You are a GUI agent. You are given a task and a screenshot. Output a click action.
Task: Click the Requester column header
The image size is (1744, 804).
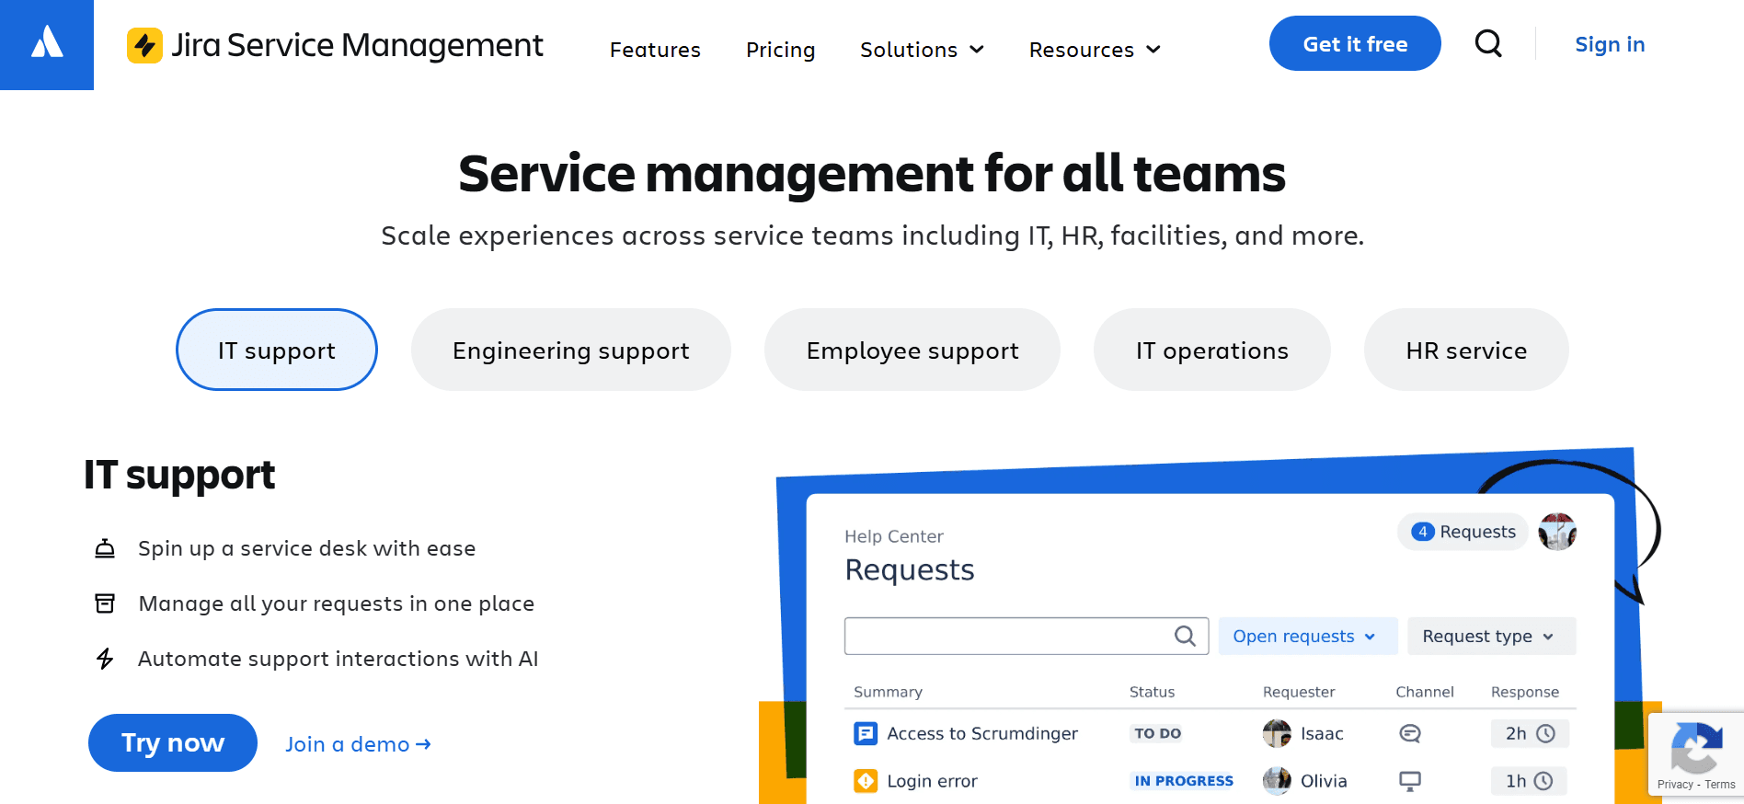(1299, 692)
